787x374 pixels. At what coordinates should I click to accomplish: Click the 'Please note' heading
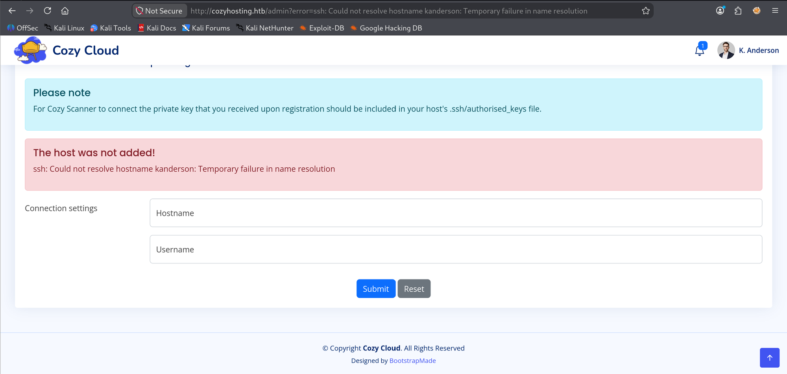(62, 93)
